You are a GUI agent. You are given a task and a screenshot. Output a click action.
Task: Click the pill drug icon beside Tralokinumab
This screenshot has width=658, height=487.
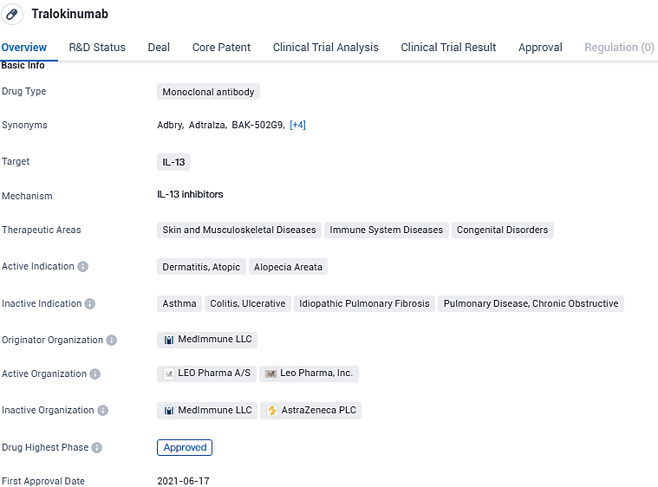[13, 15]
